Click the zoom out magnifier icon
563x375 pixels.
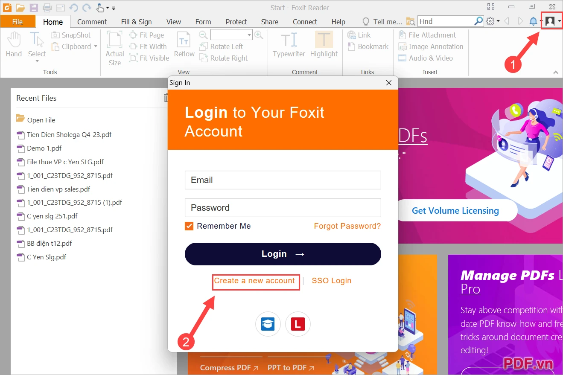(x=204, y=35)
